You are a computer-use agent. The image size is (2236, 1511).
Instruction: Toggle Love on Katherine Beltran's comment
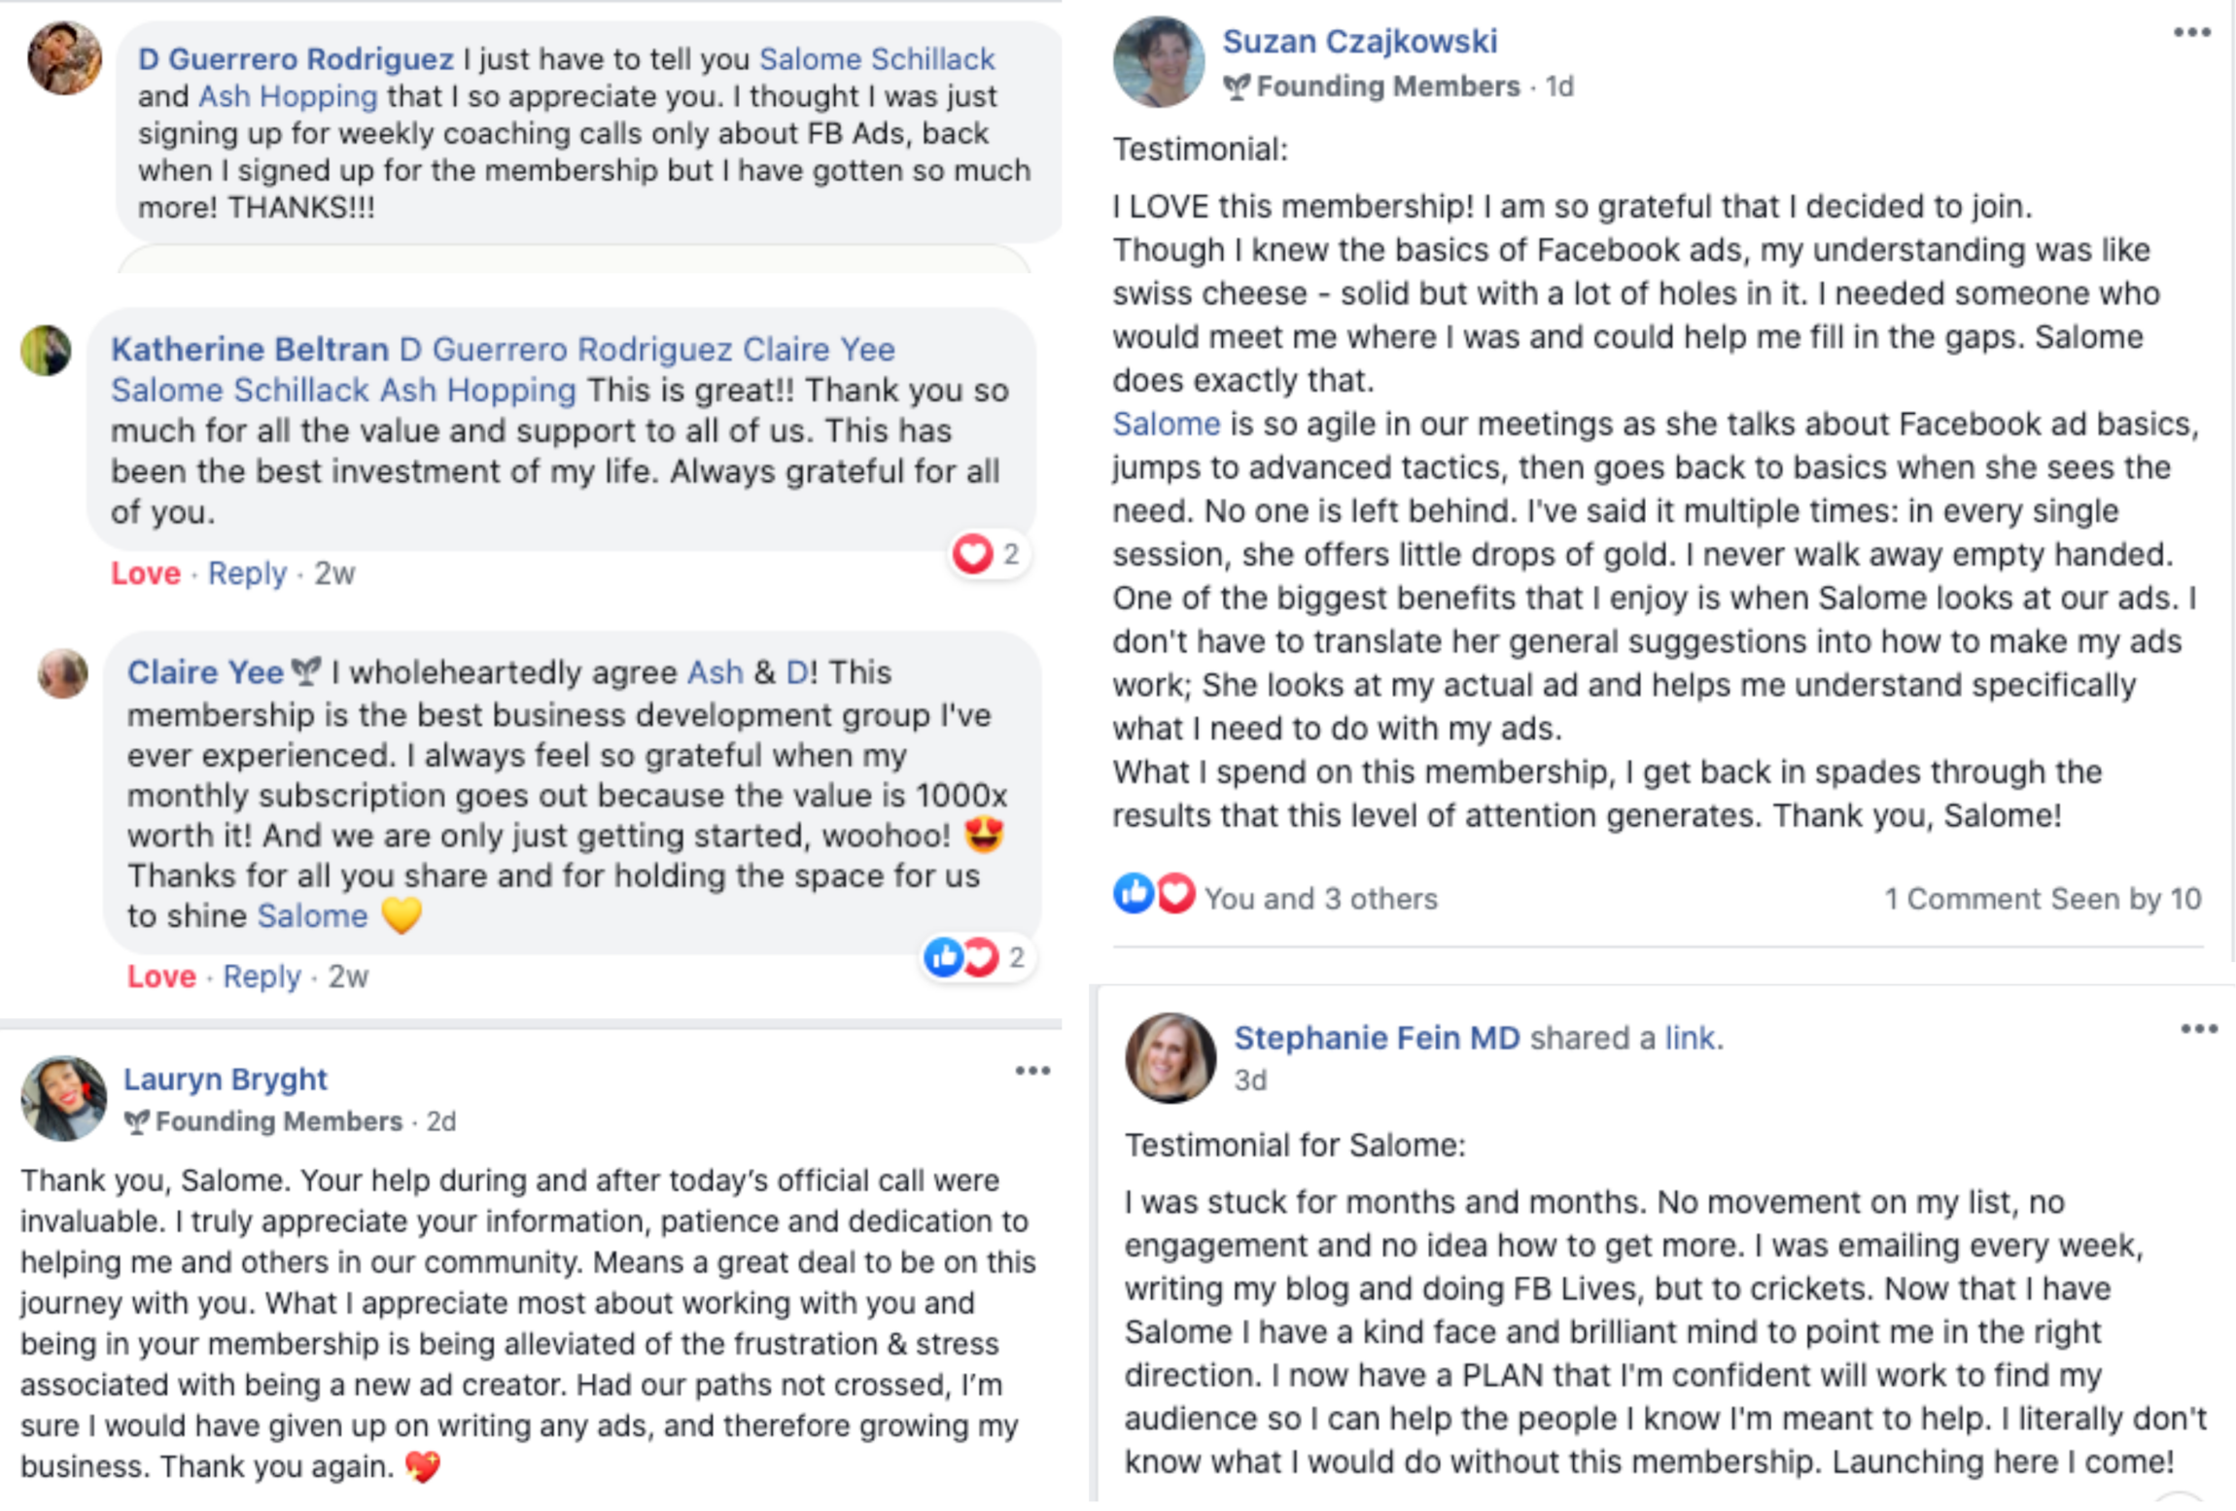click(146, 573)
